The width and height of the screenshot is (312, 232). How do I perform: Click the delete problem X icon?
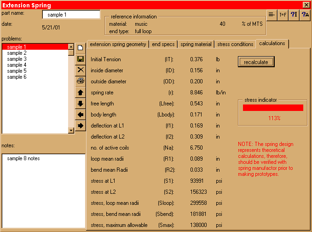[81, 70]
